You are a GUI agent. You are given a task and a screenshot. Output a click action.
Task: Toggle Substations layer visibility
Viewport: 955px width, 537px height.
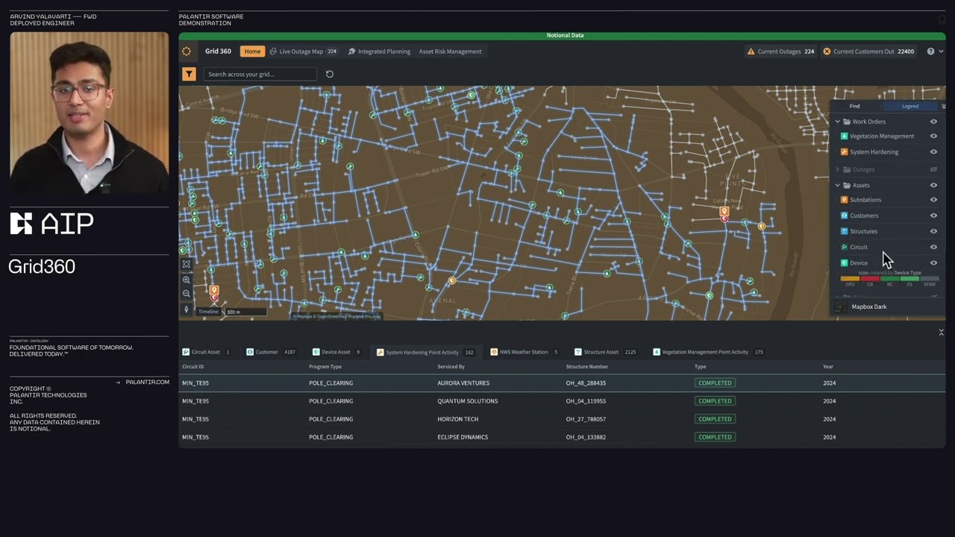(933, 200)
